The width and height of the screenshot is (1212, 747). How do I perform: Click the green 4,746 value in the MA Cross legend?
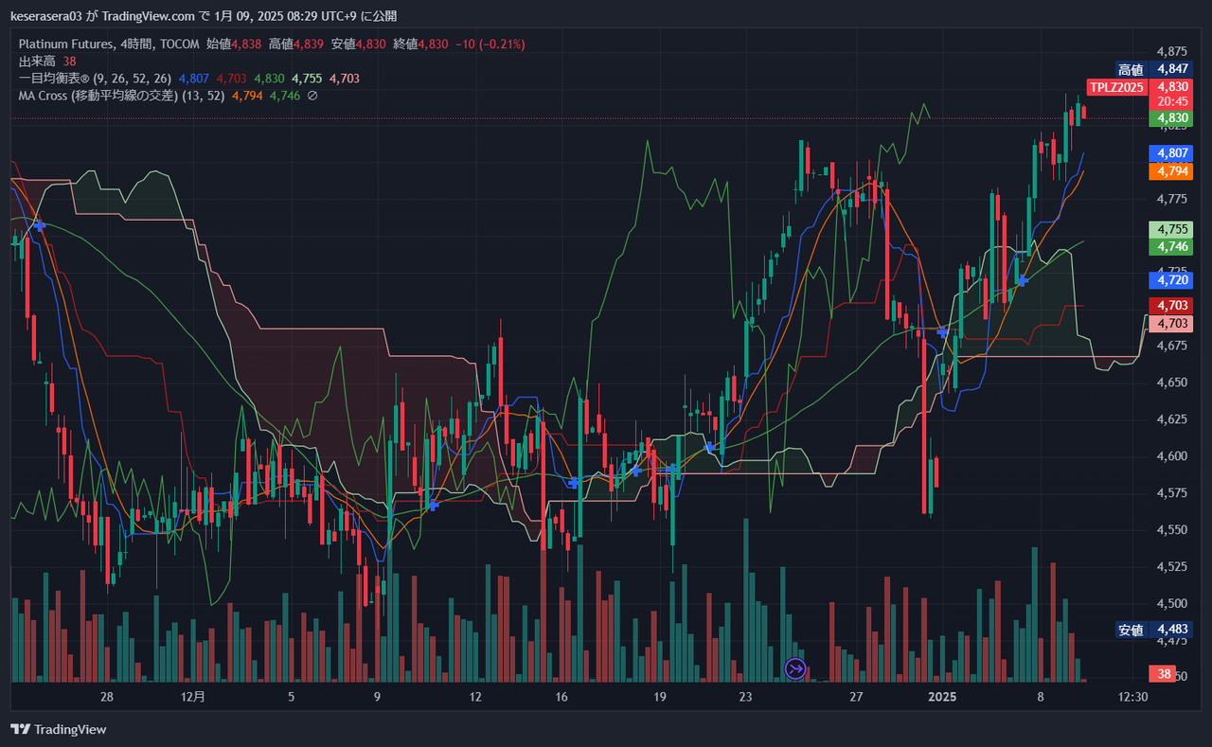(x=285, y=96)
